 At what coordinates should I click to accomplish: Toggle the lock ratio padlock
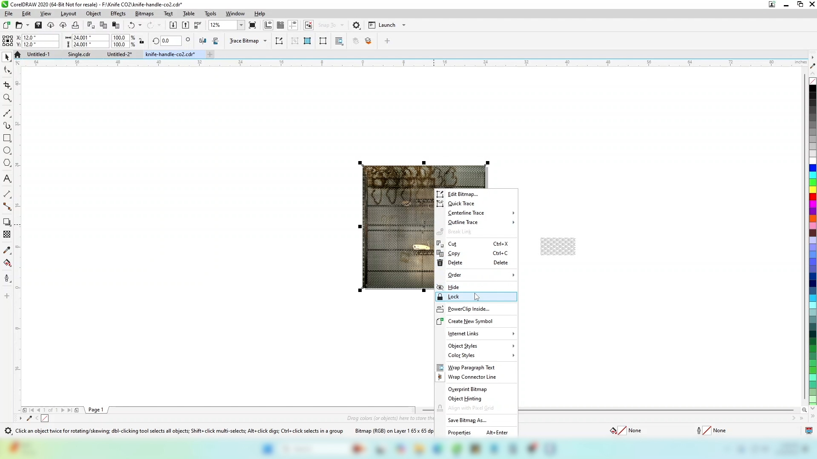click(x=142, y=41)
